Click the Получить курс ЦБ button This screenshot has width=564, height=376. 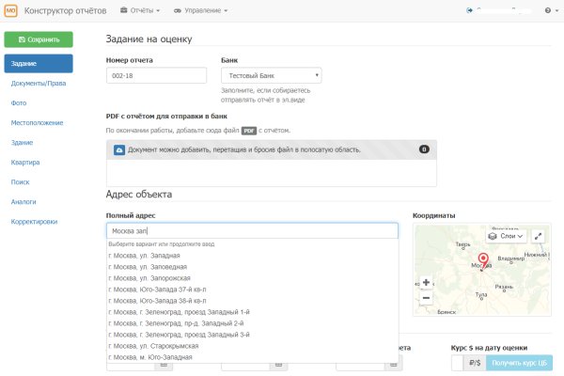click(x=520, y=364)
